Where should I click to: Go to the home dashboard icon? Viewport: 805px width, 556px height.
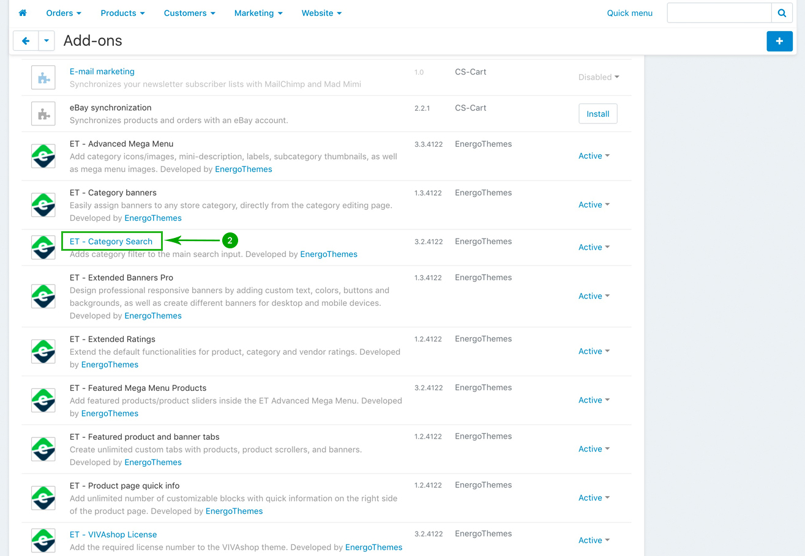coord(23,13)
